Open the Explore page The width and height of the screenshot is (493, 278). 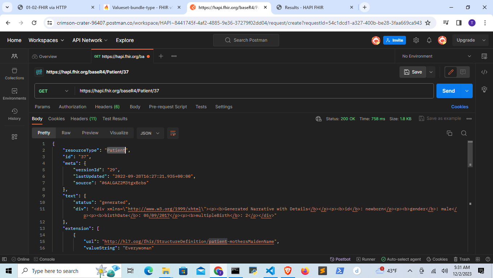coord(125,40)
